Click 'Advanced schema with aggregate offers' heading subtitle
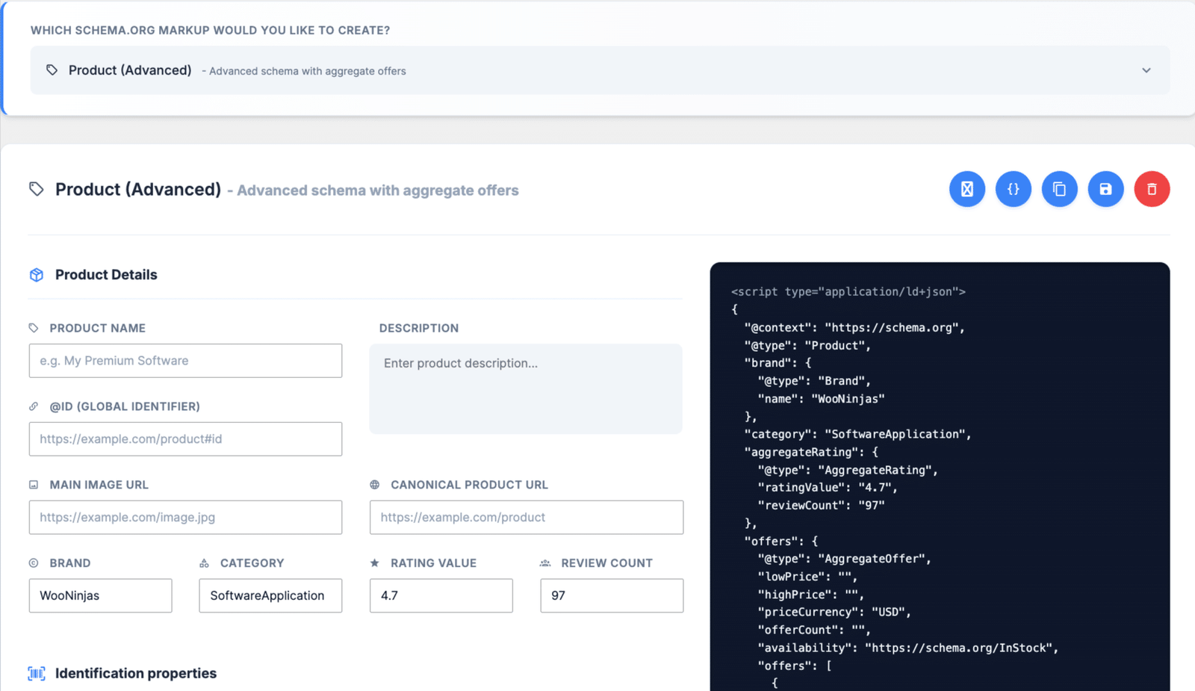This screenshot has width=1195, height=691. coord(378,190)
